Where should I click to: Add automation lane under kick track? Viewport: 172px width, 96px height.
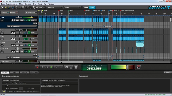tap(34, 23)
